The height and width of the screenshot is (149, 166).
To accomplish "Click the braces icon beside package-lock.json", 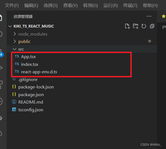I will tap(14, 86).
